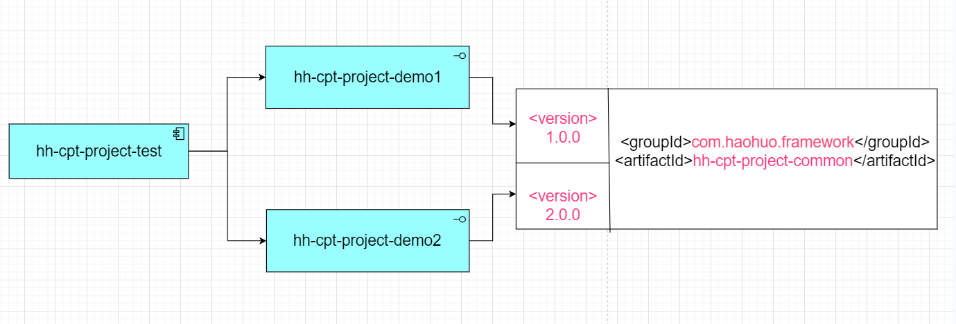Select the hh-cpt-project-test component label
This screenshot has height=324, width=956.
pyautogui.click(x=98, y=151)
